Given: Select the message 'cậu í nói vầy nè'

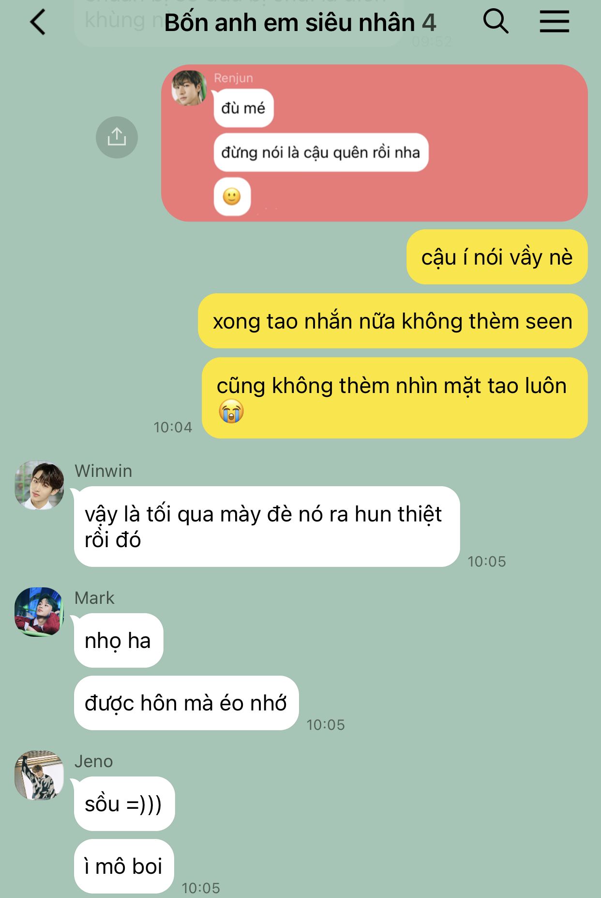Looking at the screenshot, I should [497, 257].
